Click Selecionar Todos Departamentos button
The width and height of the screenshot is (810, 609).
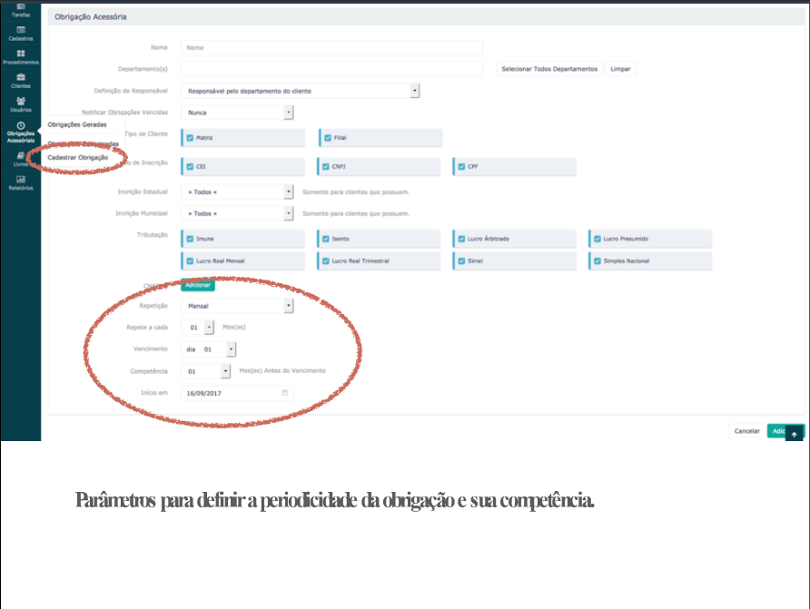pyautogui.click(x=549, y=69)
